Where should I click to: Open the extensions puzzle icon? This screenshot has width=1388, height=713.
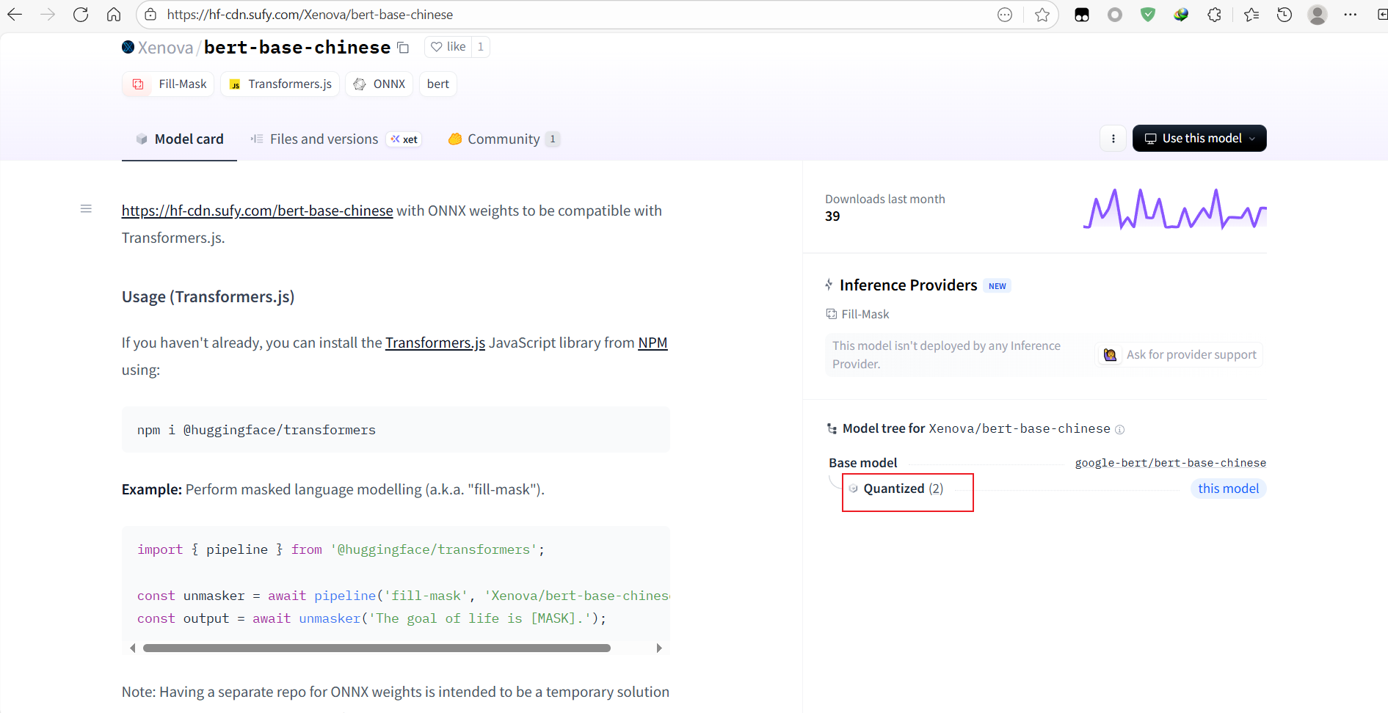tap(1214, 15)
